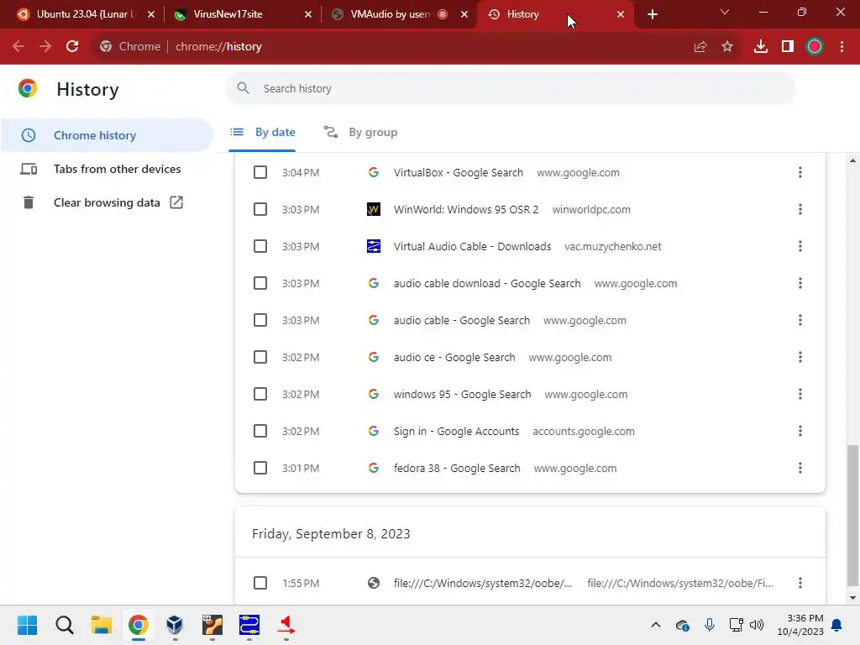Open notifications bell in taskbar

(837, 625)
